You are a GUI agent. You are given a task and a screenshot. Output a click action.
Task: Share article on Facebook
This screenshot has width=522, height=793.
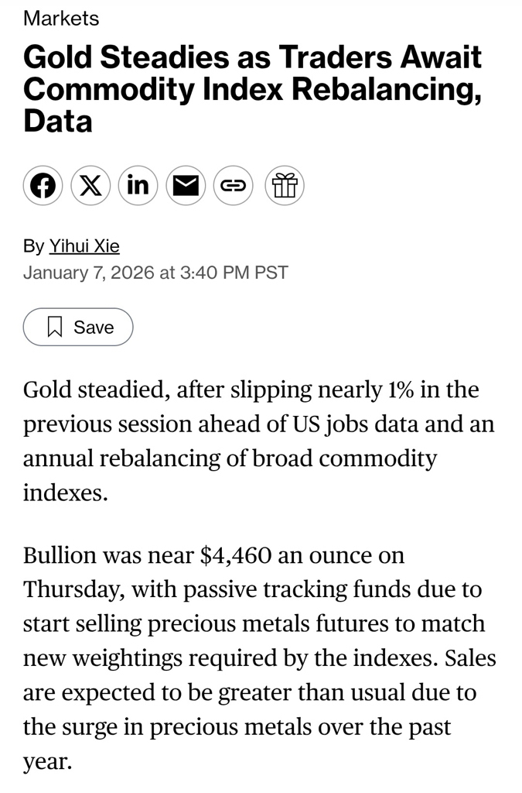pyautogui.click(x=43, y=185)
